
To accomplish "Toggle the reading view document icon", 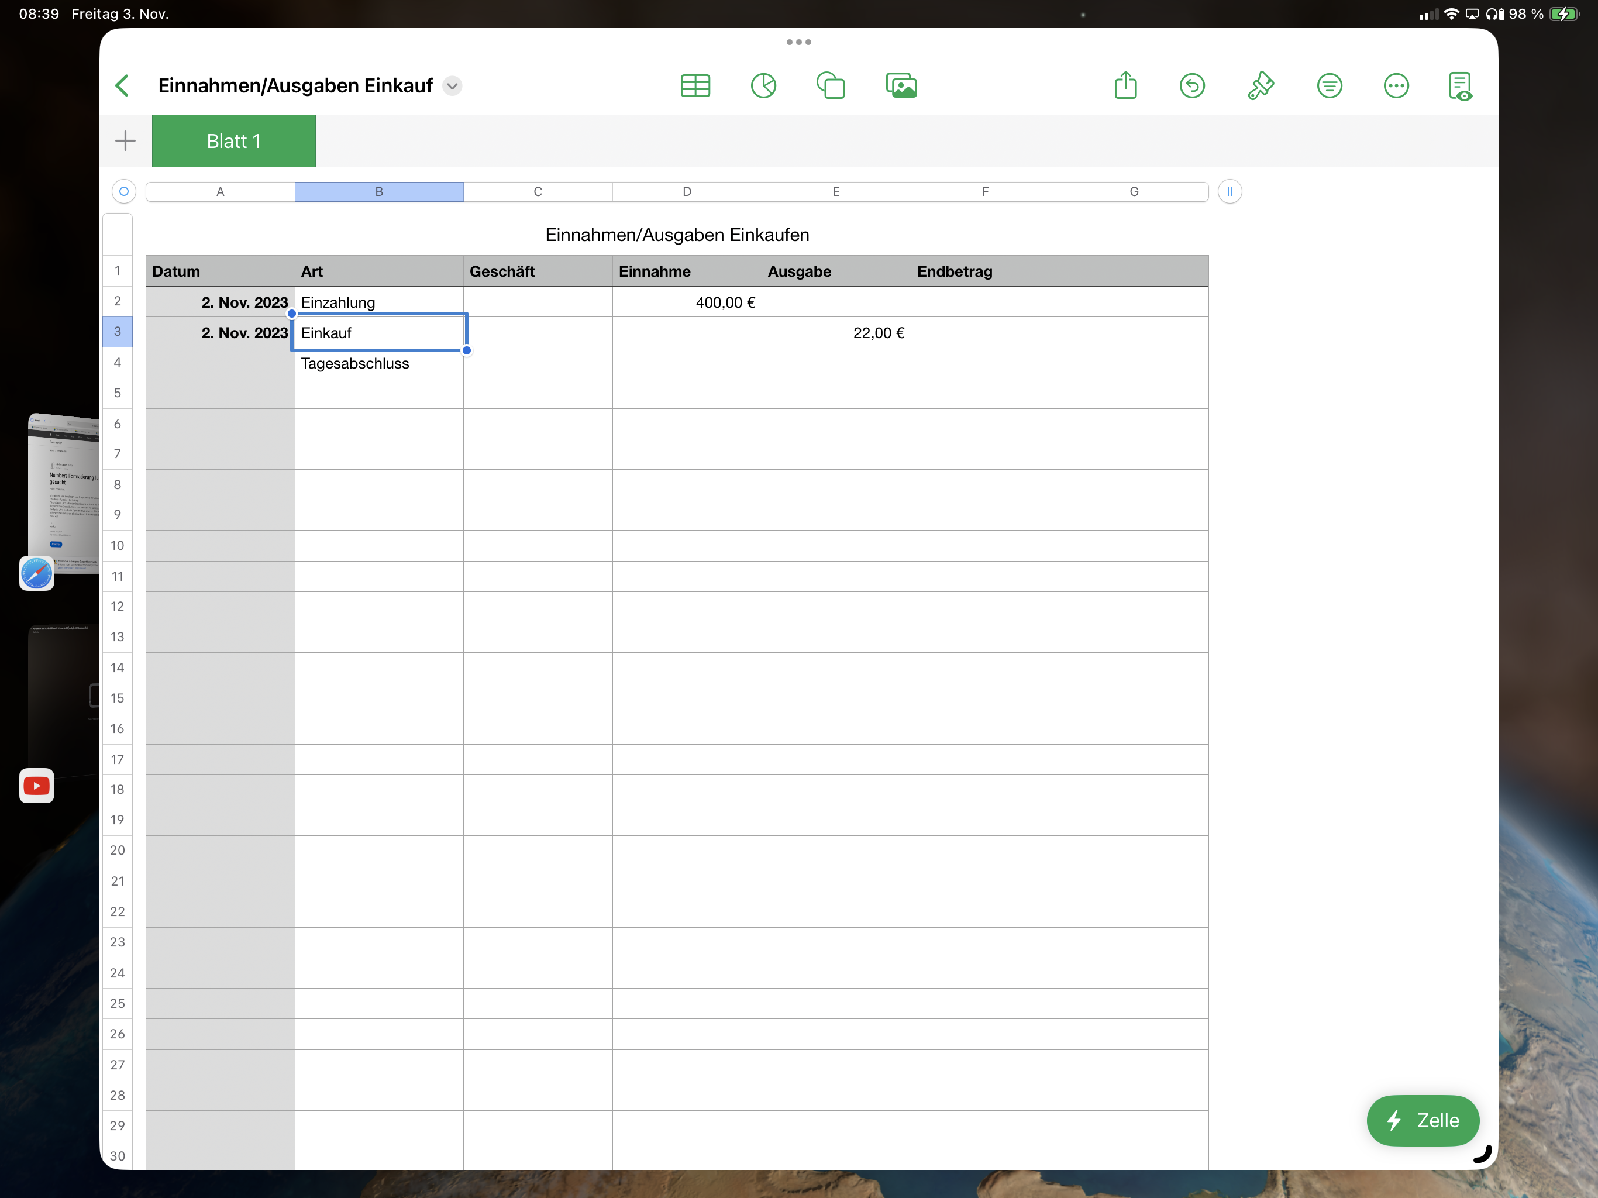I will pyautogui.click(x=1459, y=86).
